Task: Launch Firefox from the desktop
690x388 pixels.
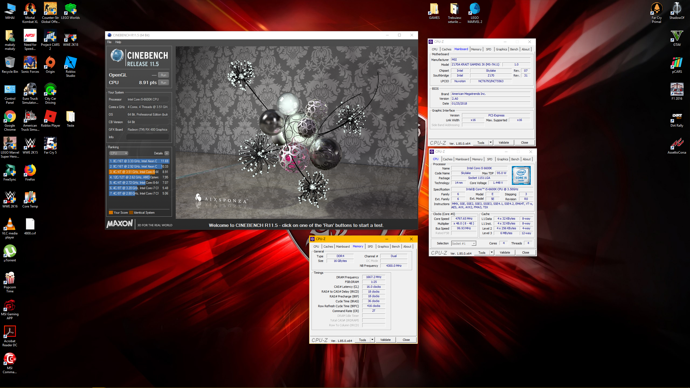Action: click(x=30, y=172)
